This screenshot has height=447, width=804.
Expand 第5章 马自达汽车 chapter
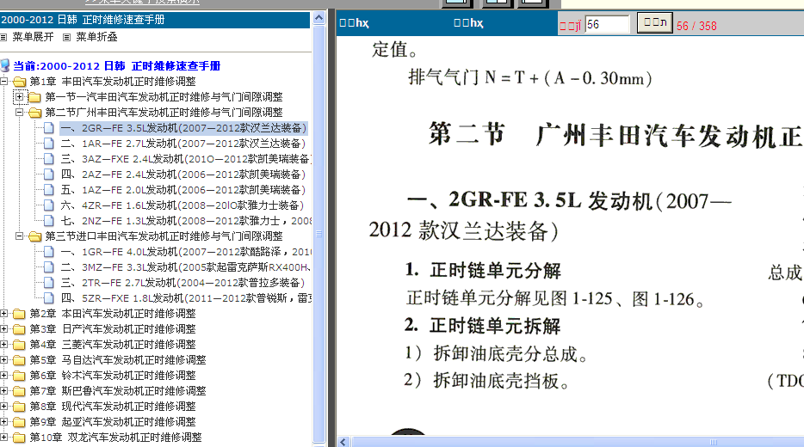pos(4,360)
